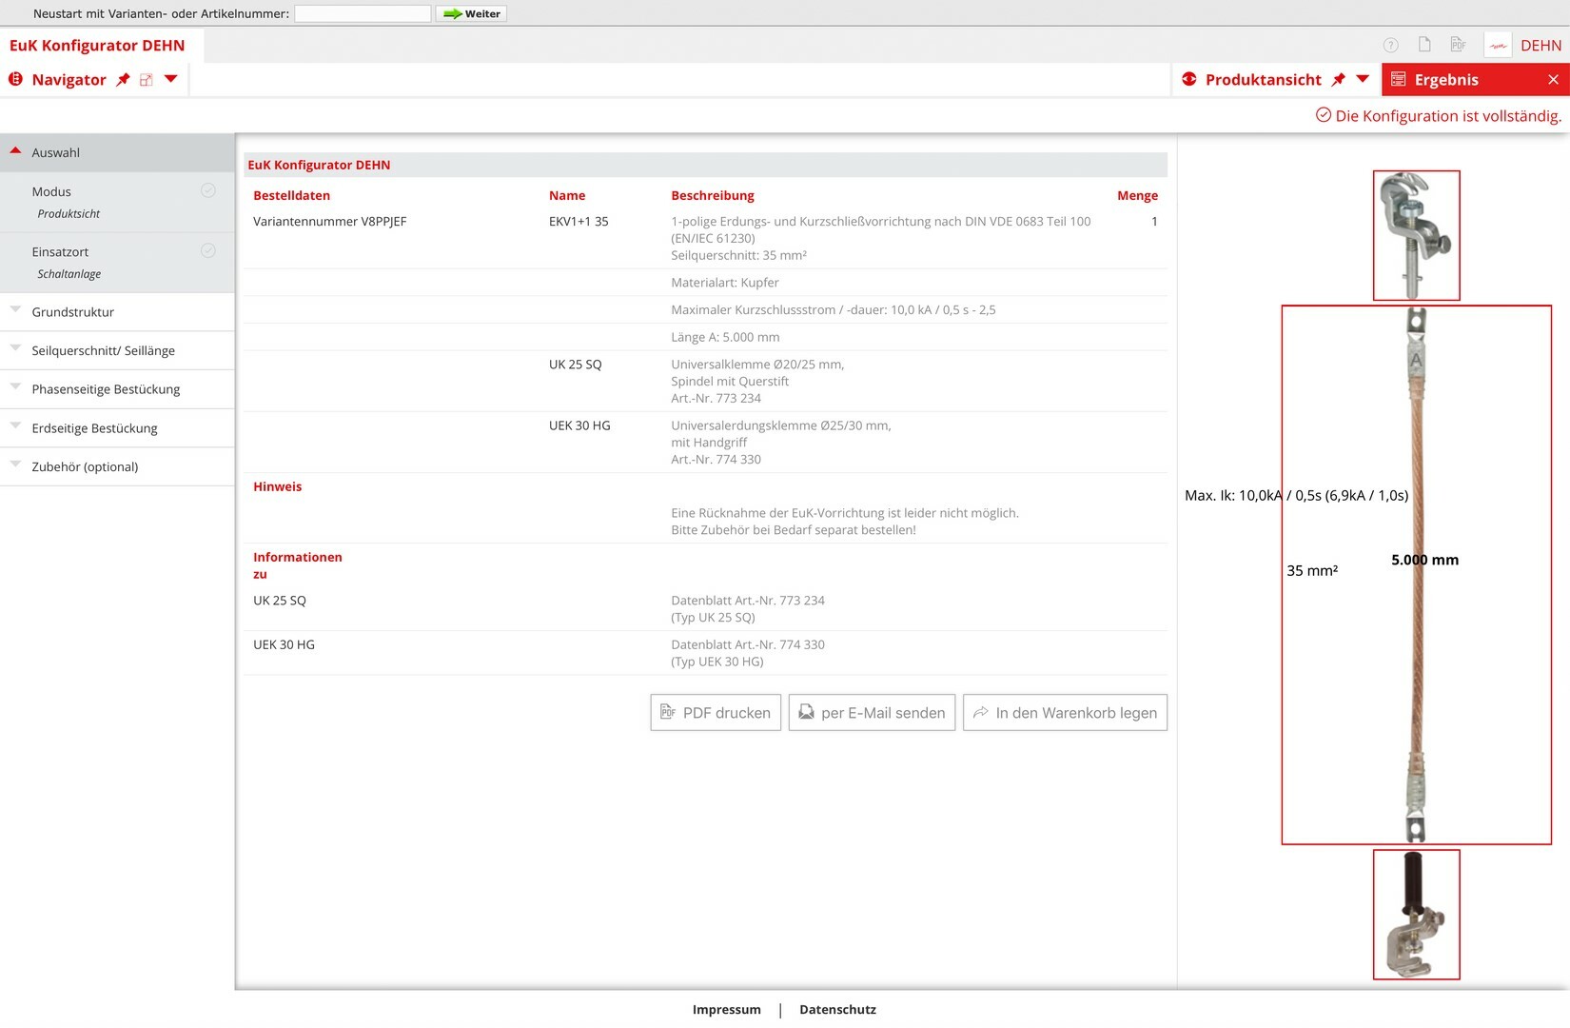Open the Produktansicht dropdown arrow
1570x1028 pixels.
point(1363,79)
